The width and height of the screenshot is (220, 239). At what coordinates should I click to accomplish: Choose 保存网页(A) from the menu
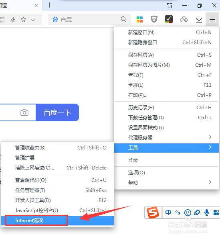pyautogui.click(x=166, y=55)
